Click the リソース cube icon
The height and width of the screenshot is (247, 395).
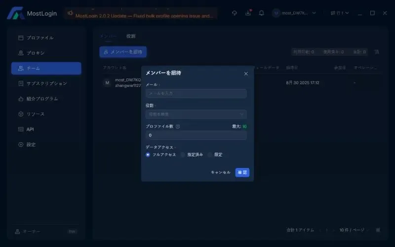click(21, 114)
